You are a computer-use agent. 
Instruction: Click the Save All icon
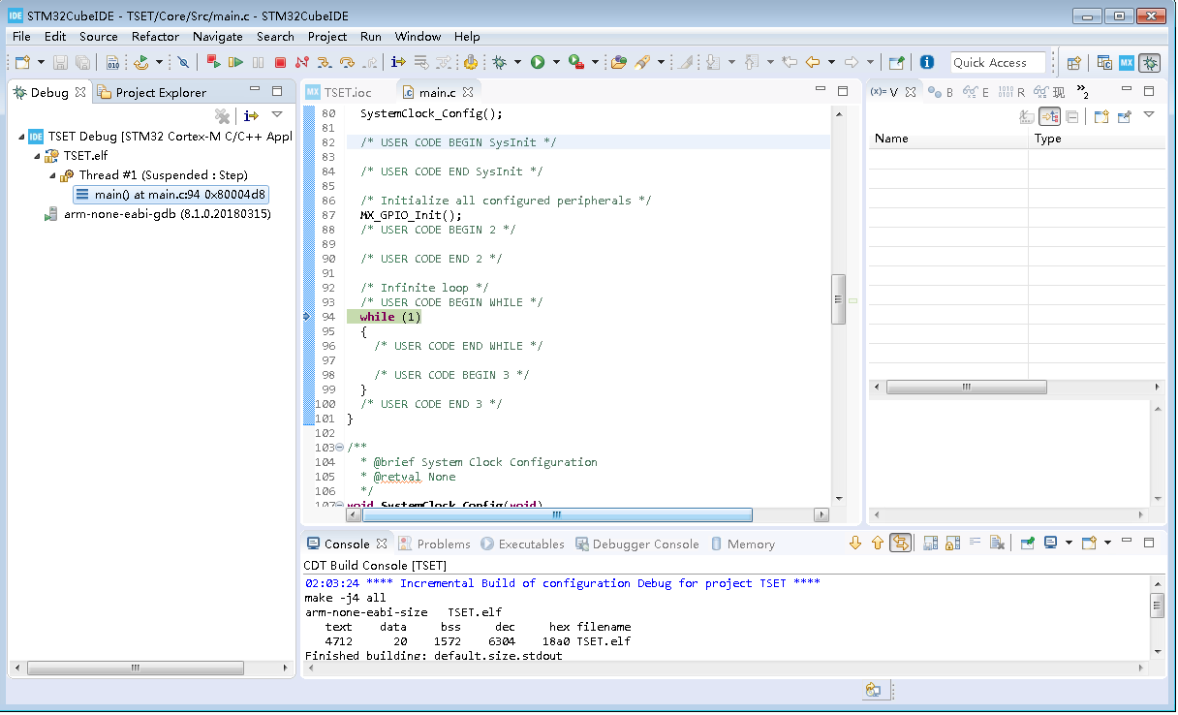(82, 62)
